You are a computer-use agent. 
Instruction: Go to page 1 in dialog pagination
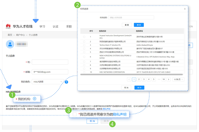click(x=134, y=79)
